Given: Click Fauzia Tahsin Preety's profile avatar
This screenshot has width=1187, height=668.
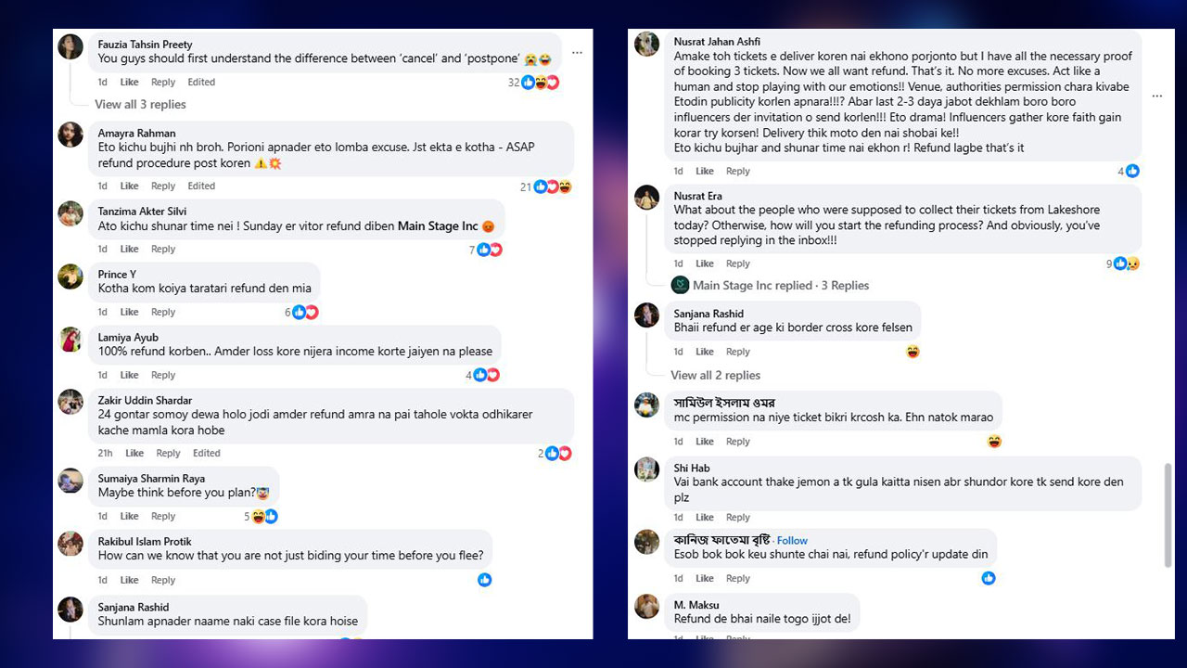Looking at the screenshot, I should click(x=70, y=46).
